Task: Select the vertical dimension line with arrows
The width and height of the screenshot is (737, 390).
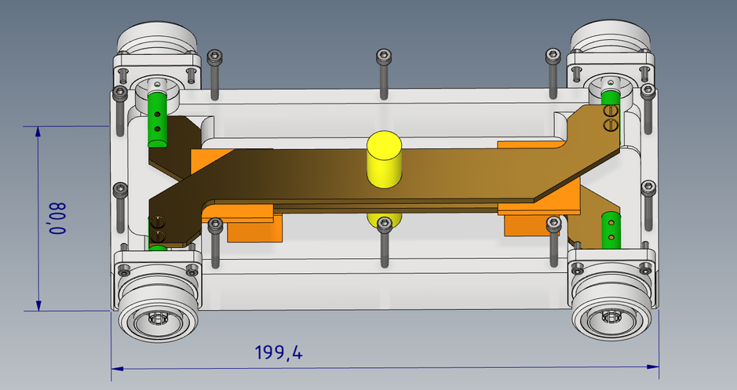Action: tap(38, 218)
